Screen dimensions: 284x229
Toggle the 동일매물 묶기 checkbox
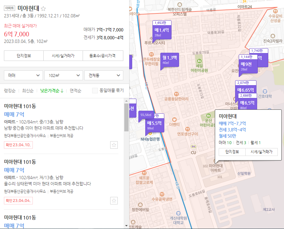coord(95,90)
